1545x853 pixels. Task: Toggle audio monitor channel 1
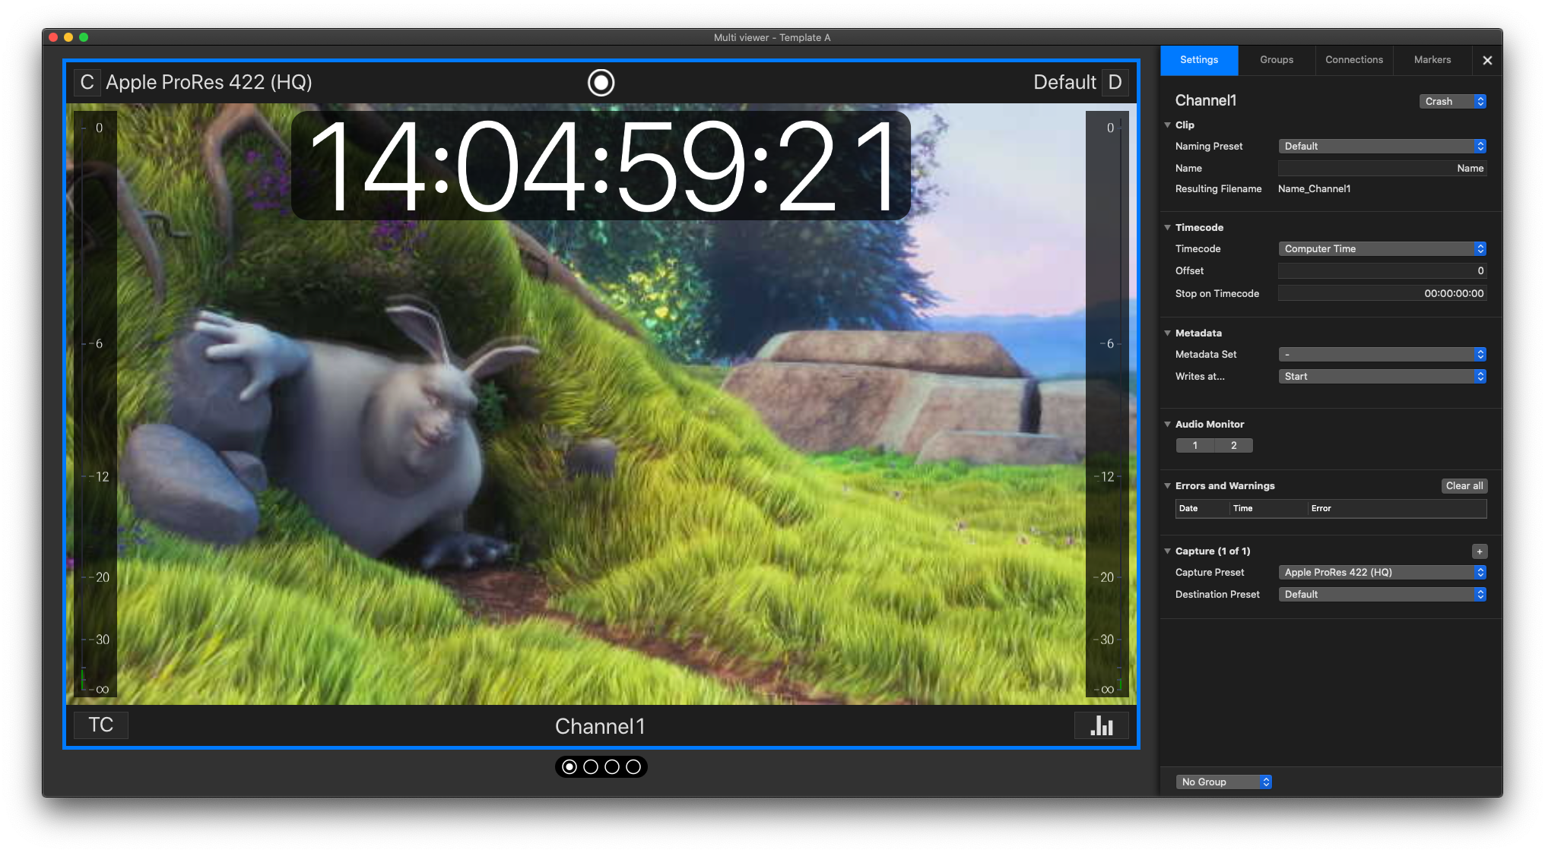(1195, 446)
